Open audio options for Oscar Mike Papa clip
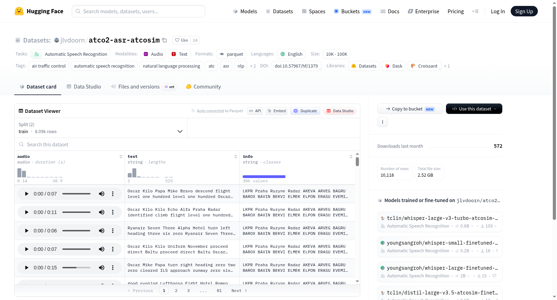The width and height of the screenshot is (557, 300). pyautogui.click(x=113, y=268)
